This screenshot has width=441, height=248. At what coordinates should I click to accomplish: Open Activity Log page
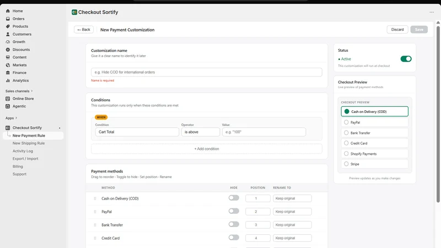tap(23, 151)
